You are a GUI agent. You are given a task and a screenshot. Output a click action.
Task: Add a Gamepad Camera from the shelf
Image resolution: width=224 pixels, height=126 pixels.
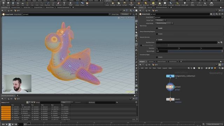211,4
